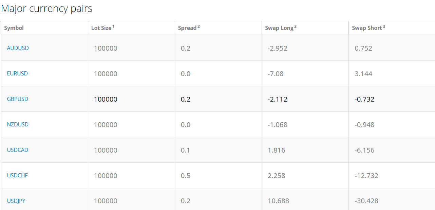Click the EURUSD currency pair link

pyautogui.click(x=17, y=73)
